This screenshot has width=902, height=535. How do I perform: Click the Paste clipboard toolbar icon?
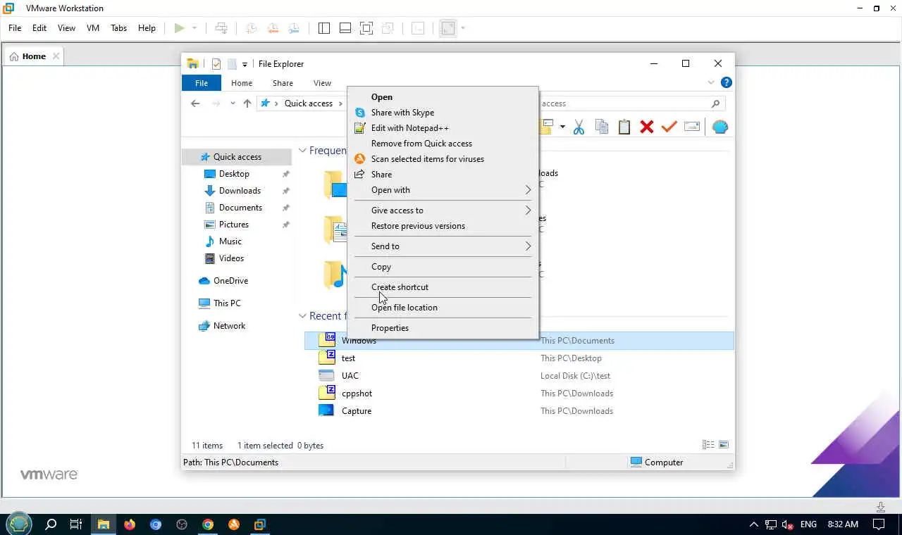[x=624, y=127]
